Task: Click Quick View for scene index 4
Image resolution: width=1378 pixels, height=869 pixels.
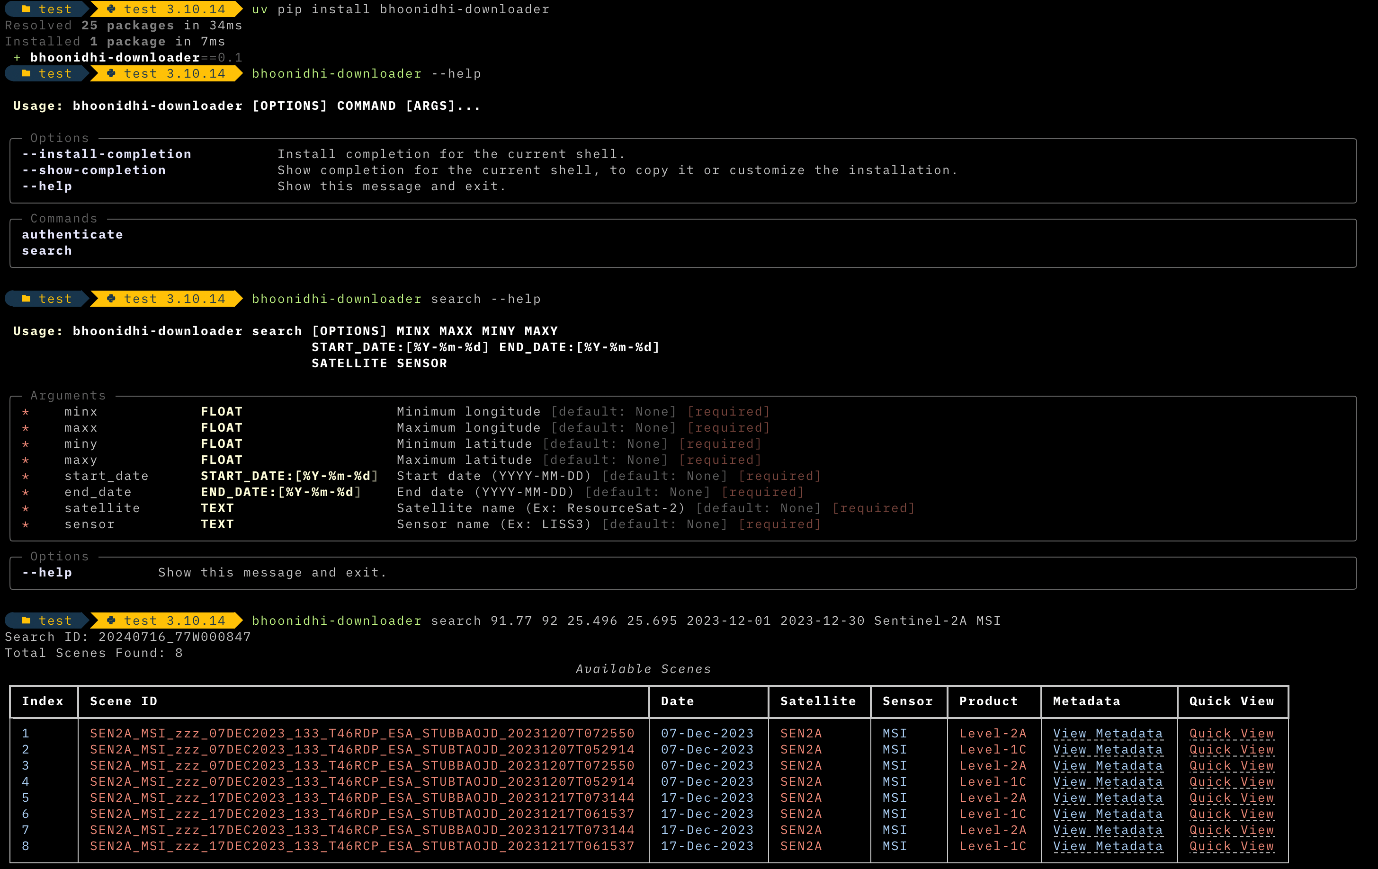Action: pyautogui.click(x=1232, y=781)
